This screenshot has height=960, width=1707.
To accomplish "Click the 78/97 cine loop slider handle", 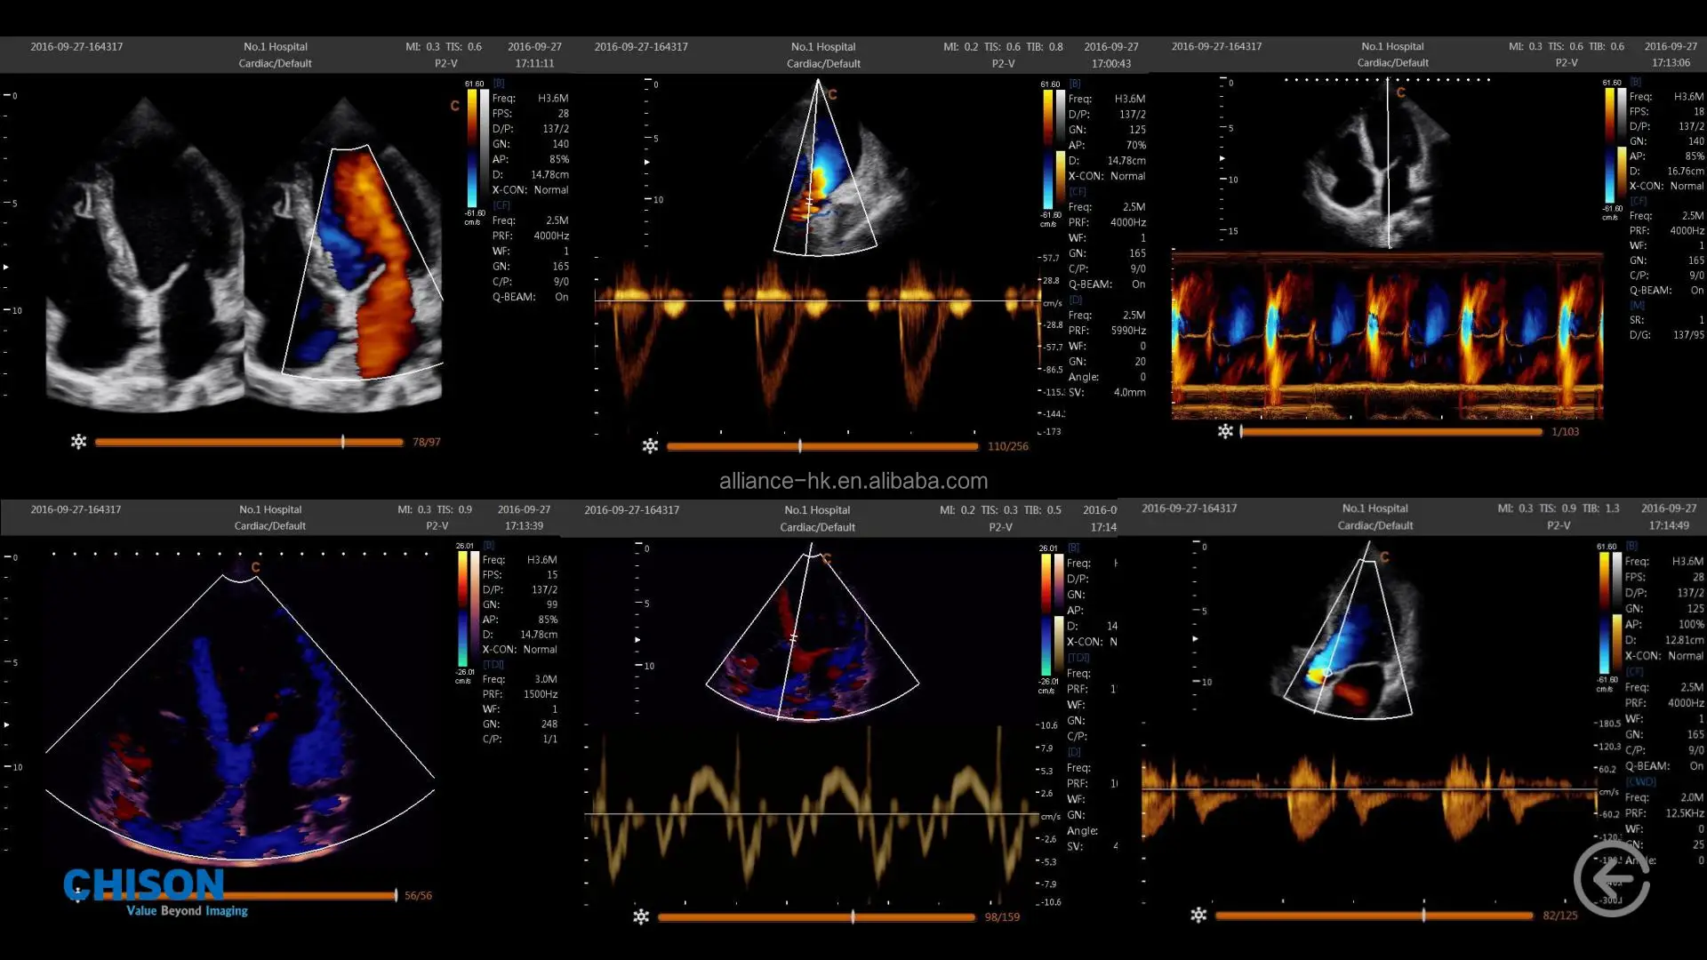I will click(343, 442).
